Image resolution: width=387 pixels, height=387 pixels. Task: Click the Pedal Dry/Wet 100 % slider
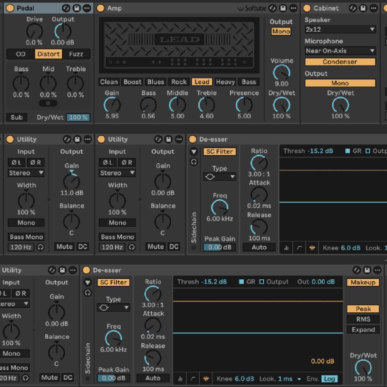[x=78, y=118]
